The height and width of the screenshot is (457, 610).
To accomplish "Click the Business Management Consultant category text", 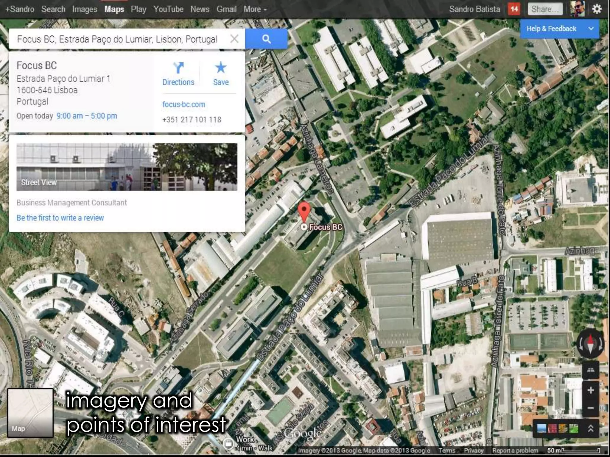I will coord(71,203).
